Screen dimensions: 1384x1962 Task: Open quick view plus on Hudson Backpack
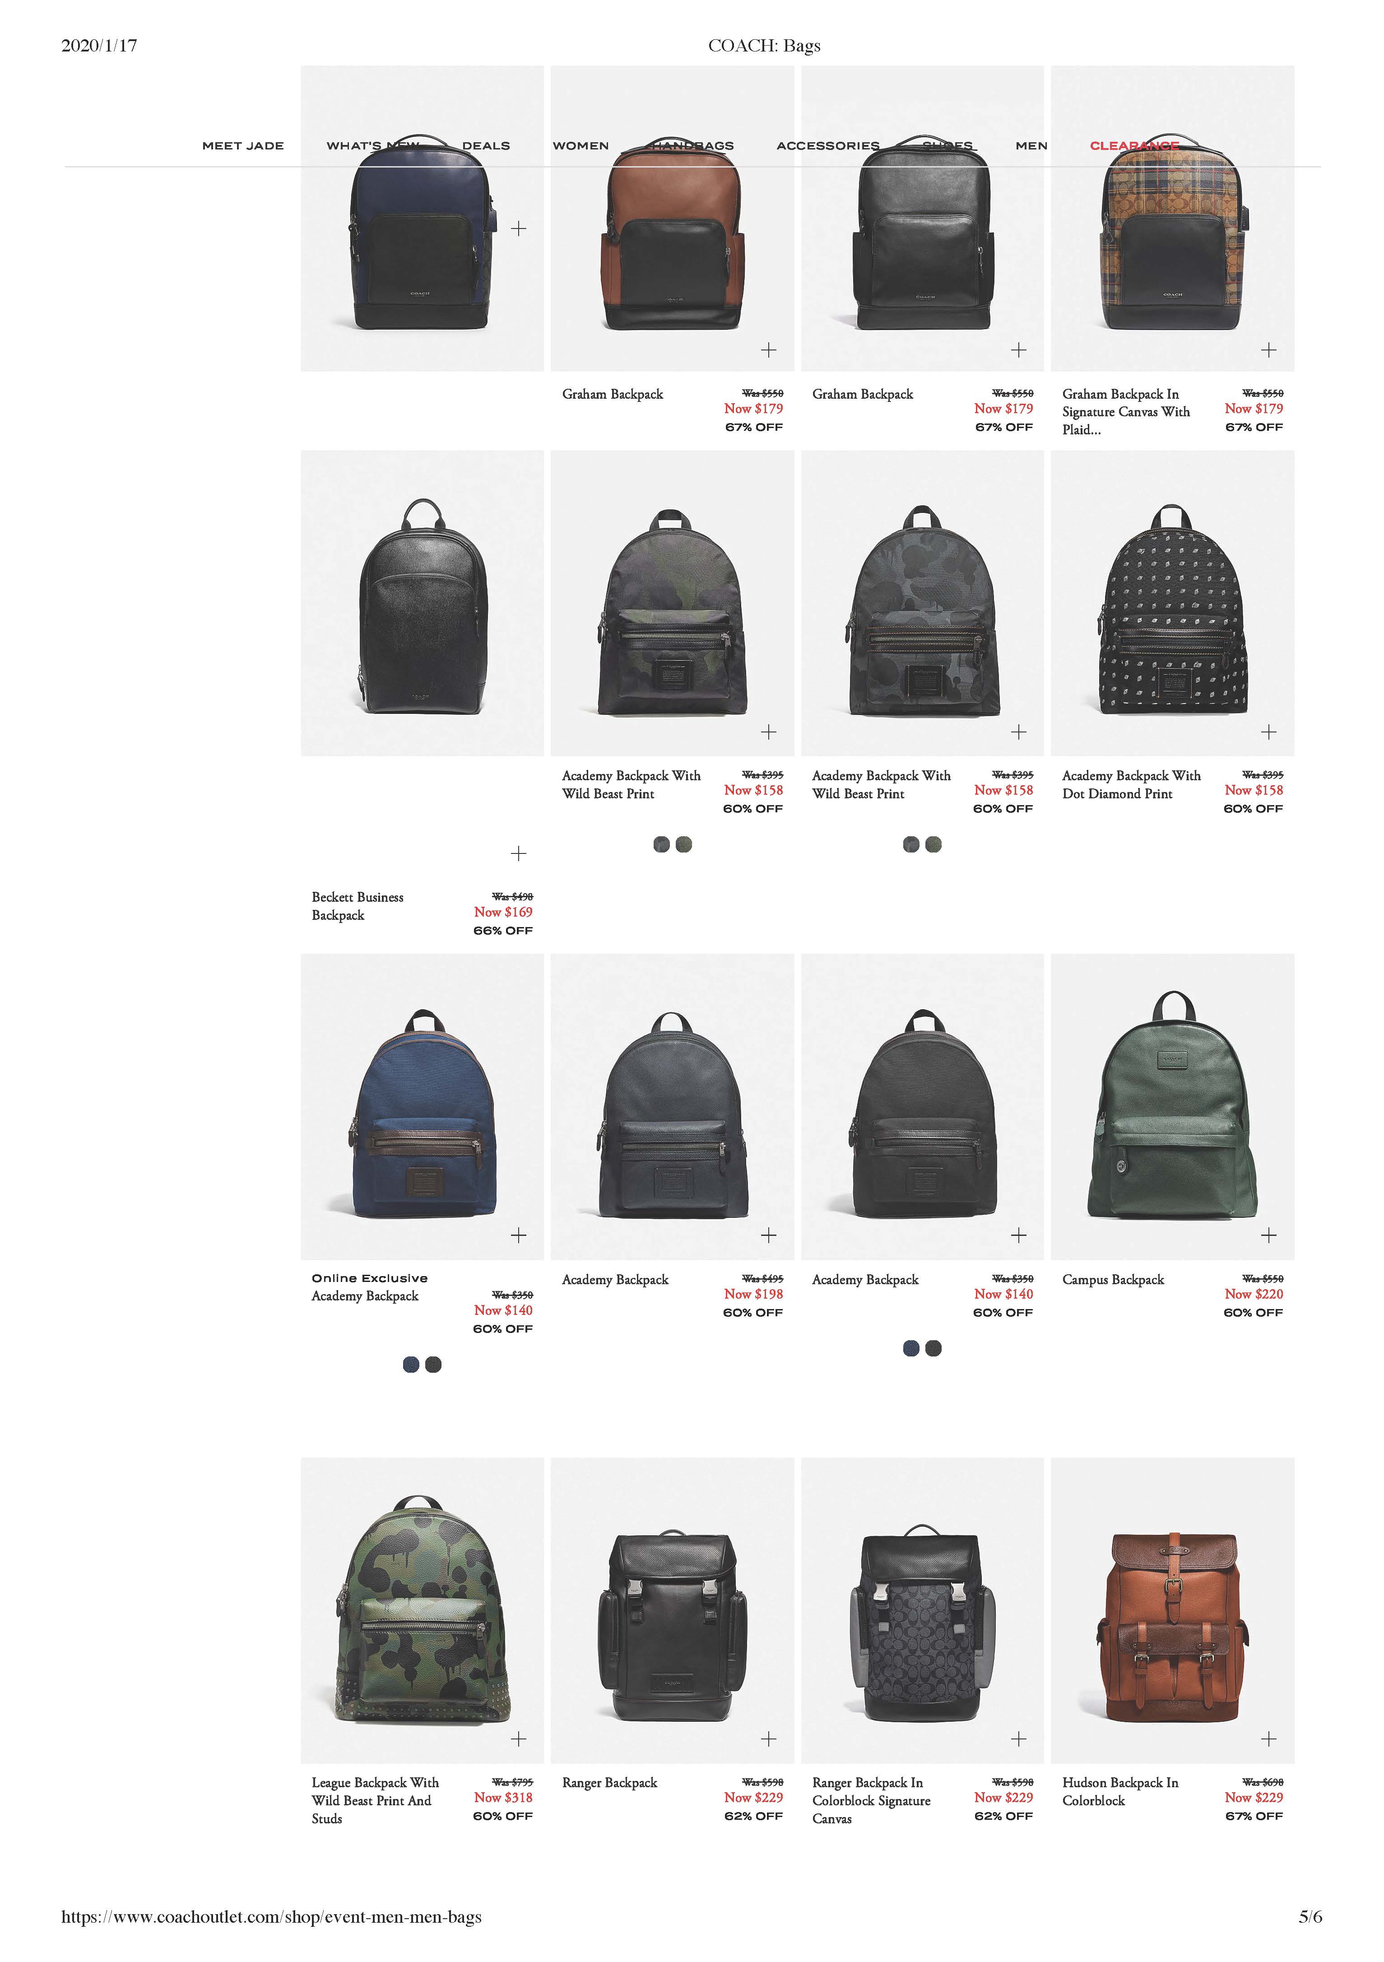(1268, 1739)
